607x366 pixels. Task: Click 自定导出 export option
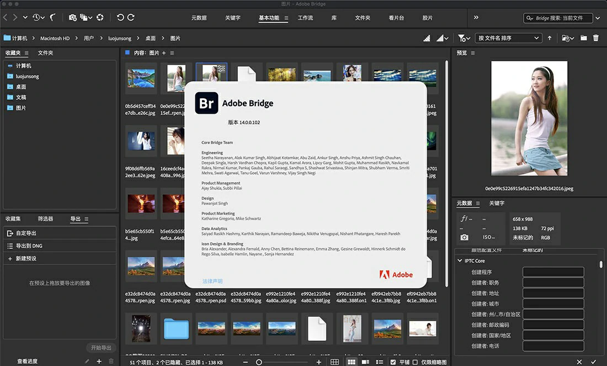click(x=60, y=233)
